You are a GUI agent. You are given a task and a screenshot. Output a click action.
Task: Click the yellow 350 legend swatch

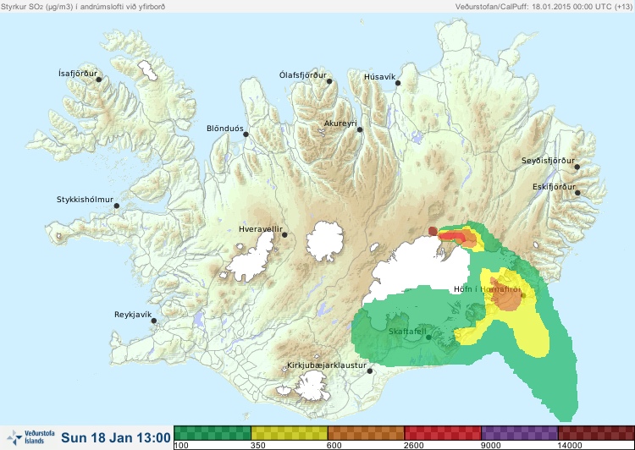point(290,433)
